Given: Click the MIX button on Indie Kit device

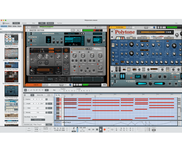Looking at the screenshot, I should [105, 85].
